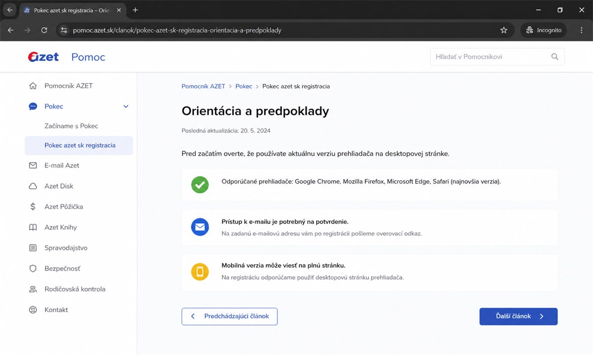
Task: Click the blue envelope circle icon
Action: click(200, 227)
